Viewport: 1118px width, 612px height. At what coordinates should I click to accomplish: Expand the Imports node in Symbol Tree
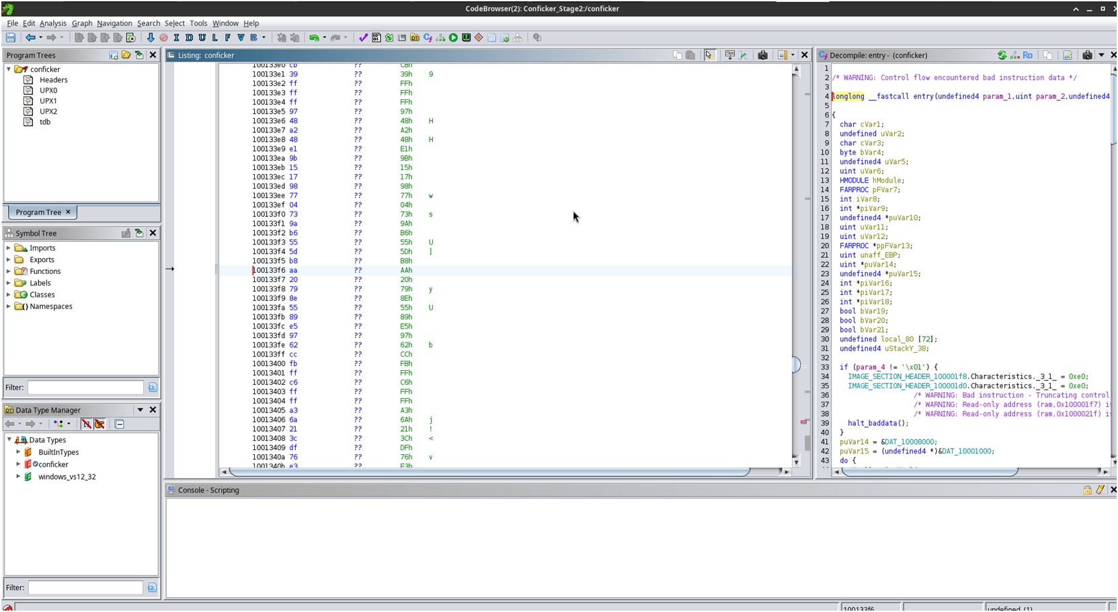point(9,248)
